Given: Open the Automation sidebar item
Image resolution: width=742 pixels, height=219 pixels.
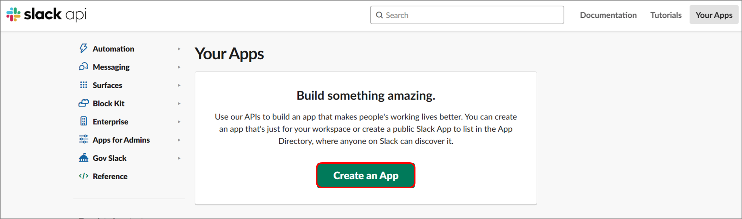Looking at the screenshot, I should [x=113, y=49].
